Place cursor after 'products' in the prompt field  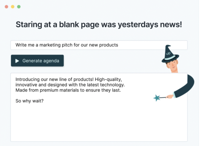tap(118, 45)
